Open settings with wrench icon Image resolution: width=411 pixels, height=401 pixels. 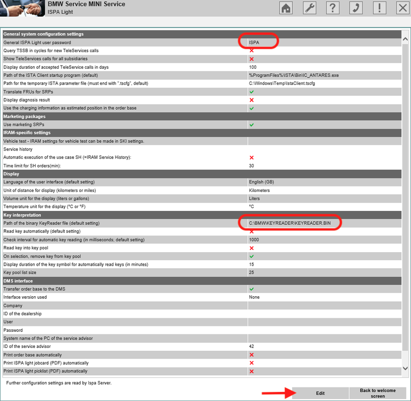pyautogui.click(x=309, y=8)
